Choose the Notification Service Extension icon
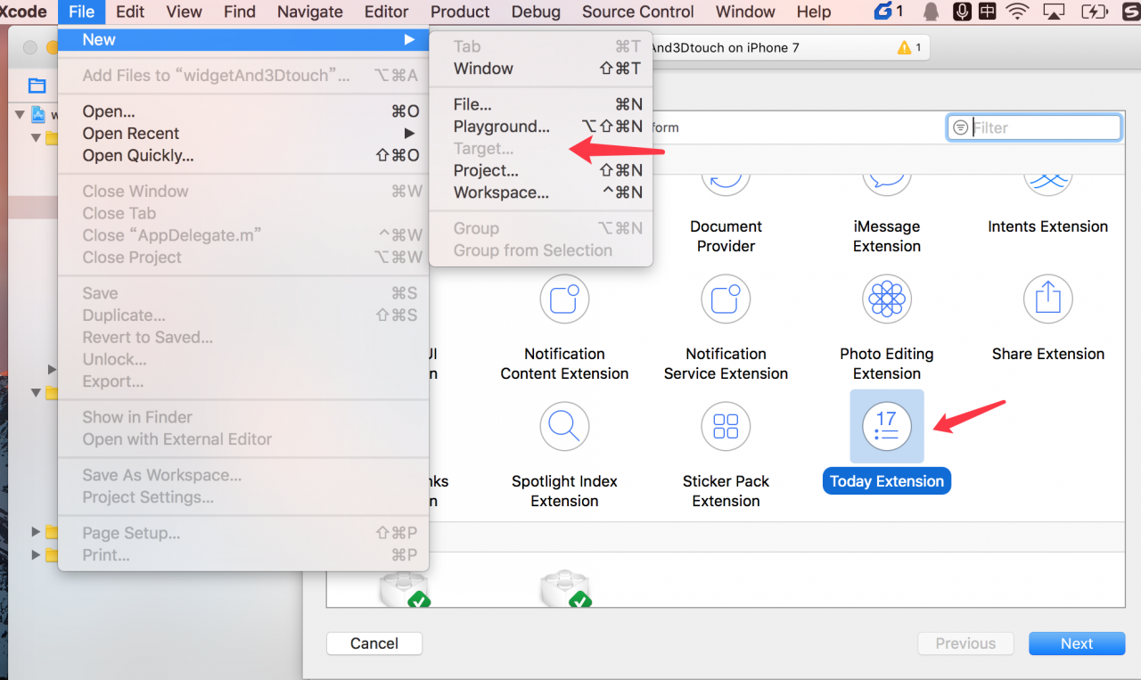 click(x=726, y=299)
